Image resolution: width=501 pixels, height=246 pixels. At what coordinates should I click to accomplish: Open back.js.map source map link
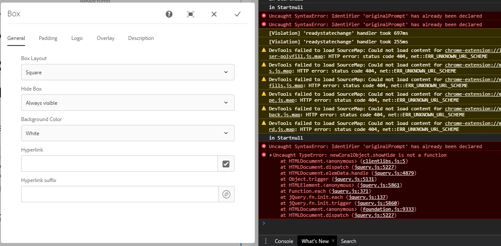(x=285, y=115)
